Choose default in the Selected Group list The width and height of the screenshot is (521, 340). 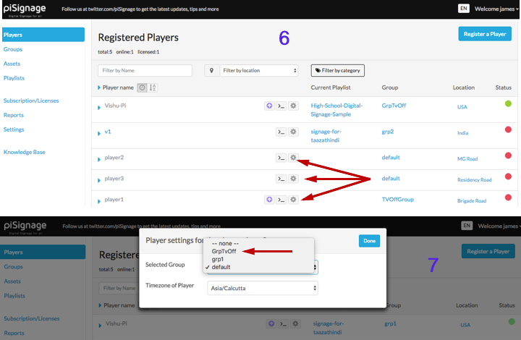tap(221, 267)
